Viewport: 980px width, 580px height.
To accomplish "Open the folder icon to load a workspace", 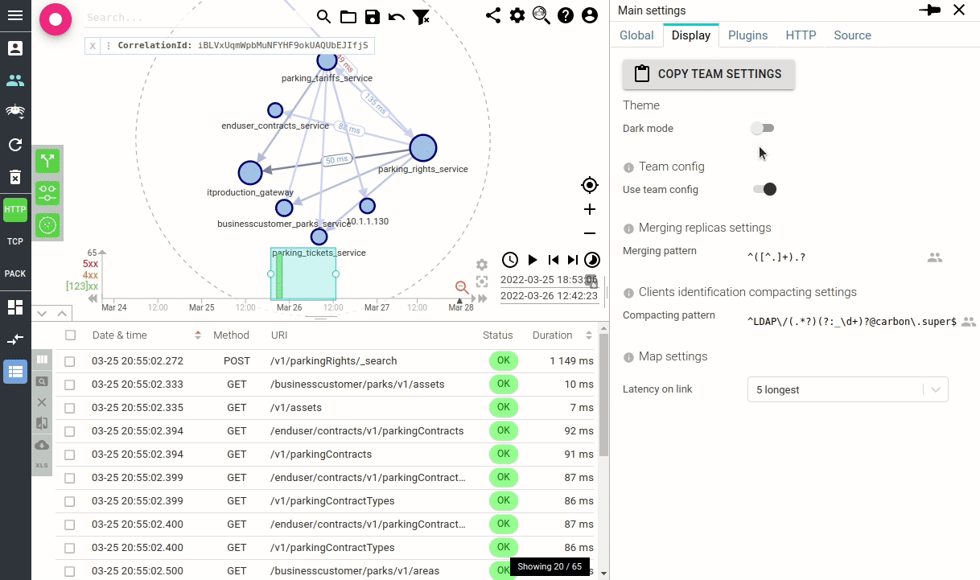I will [348, 17].
